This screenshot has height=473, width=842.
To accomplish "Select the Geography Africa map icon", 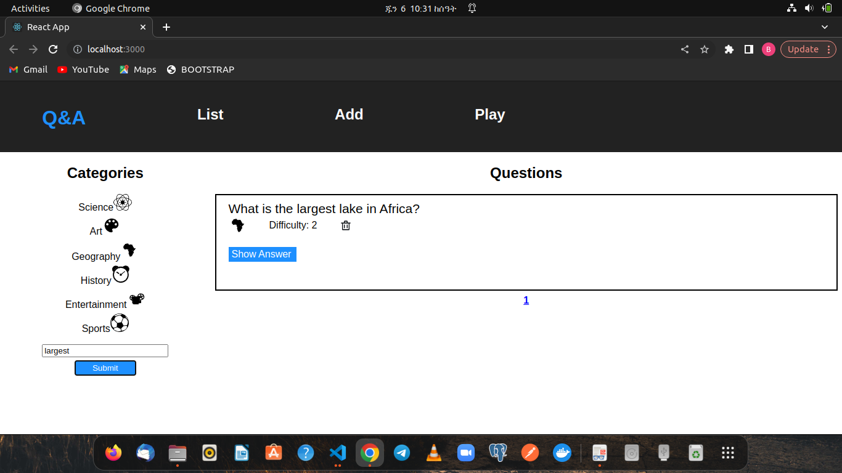I will coord(129,249).
